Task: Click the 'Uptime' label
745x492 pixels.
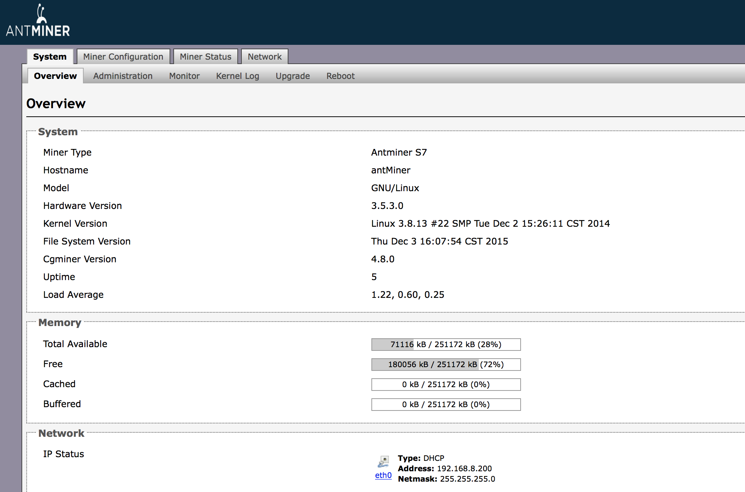Action: (59, 277)
